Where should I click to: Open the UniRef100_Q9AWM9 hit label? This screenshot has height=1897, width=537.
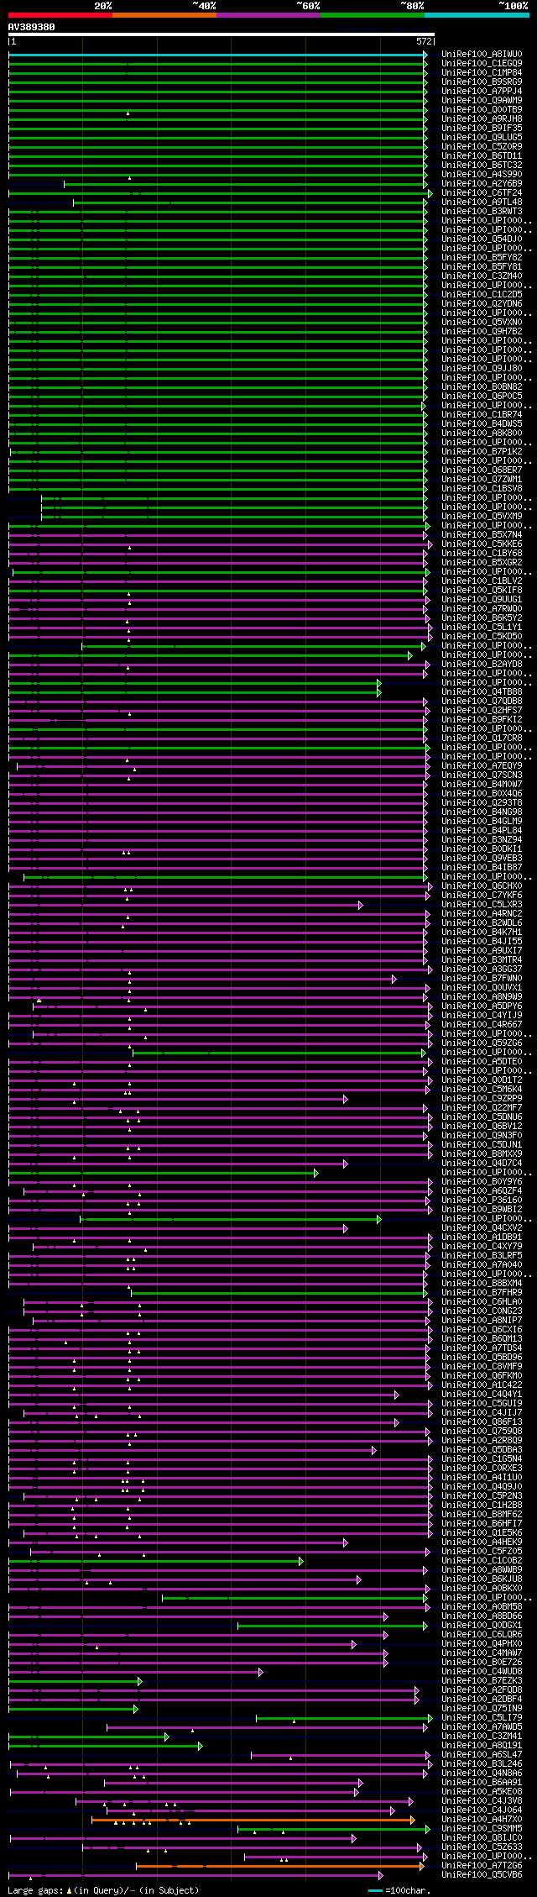[482, 101]
